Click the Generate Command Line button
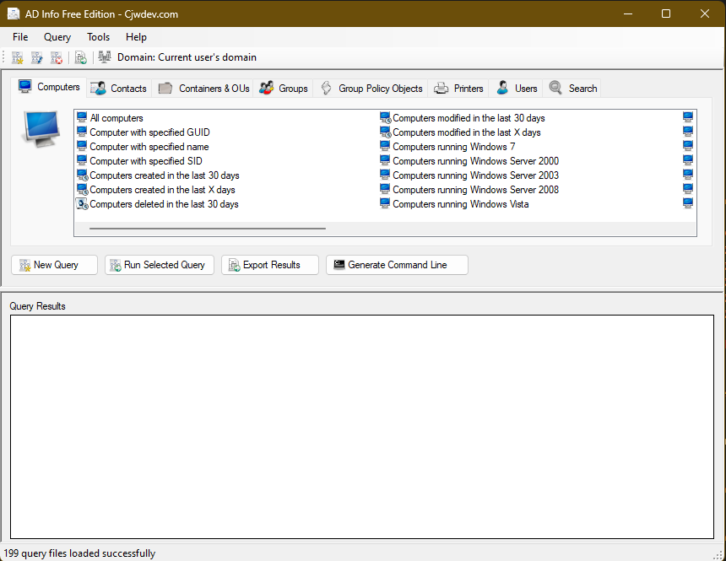The height and width of the screenshot is (561, 726). (x=397, y=265)
